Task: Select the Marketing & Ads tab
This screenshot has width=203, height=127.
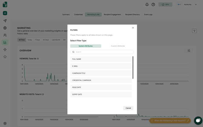Action: click(x=93, y=14)
